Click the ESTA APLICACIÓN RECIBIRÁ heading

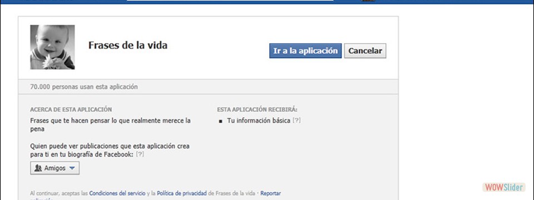pyautogui.click(x=257, y=109)
